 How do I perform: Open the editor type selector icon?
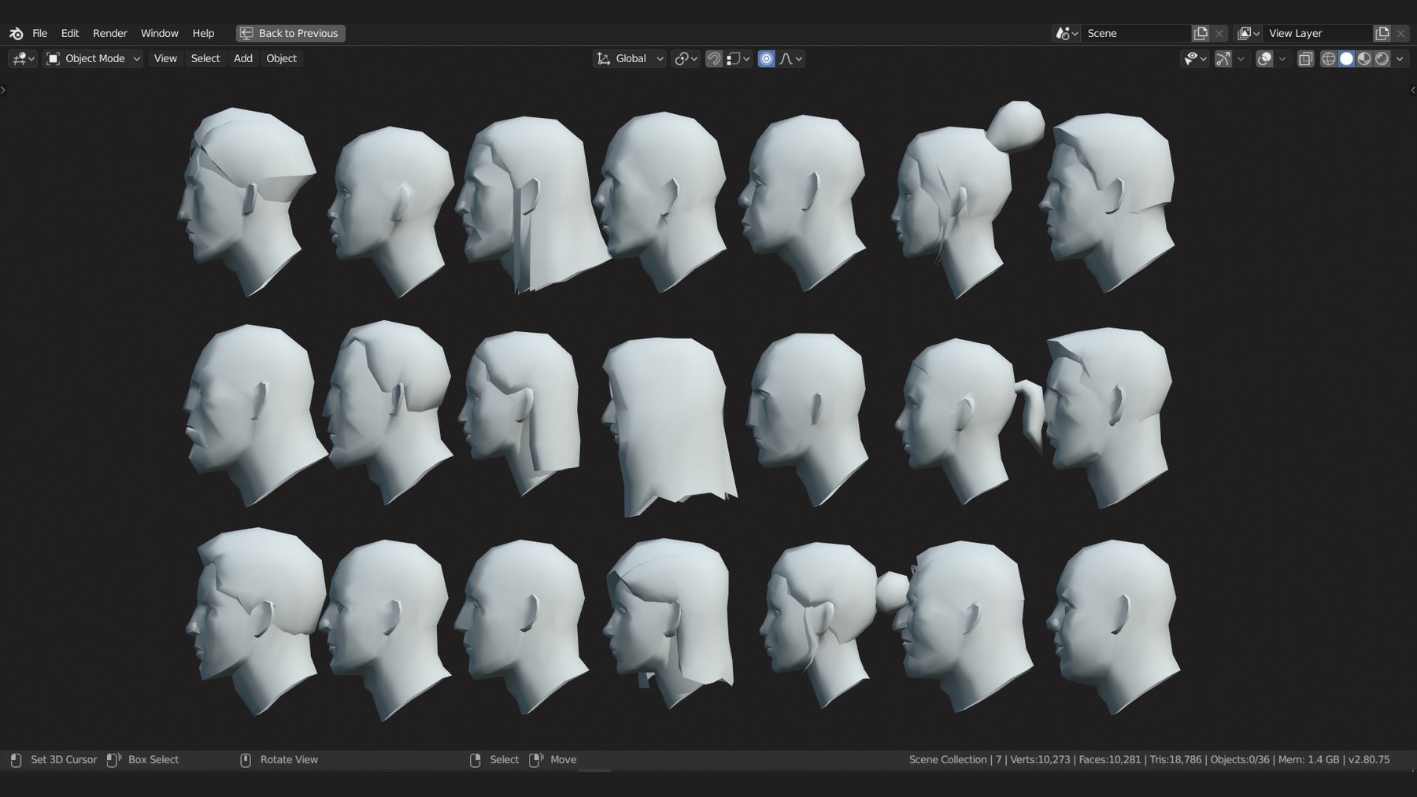click(19, 58)
